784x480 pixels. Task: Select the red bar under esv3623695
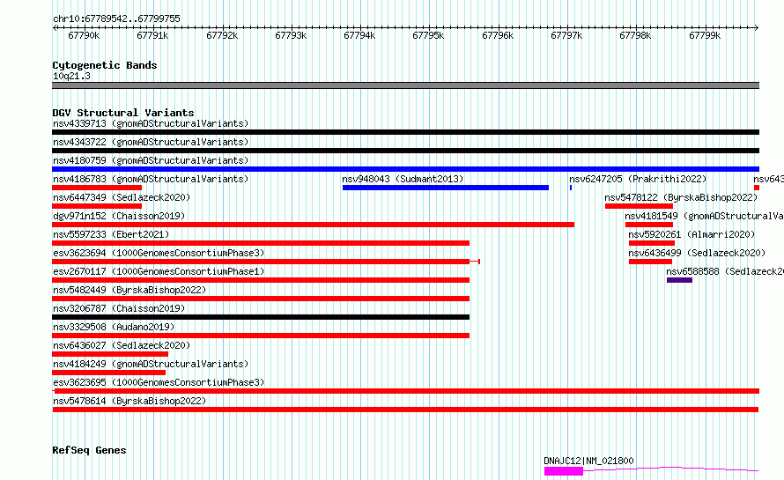tap(405, 391)
